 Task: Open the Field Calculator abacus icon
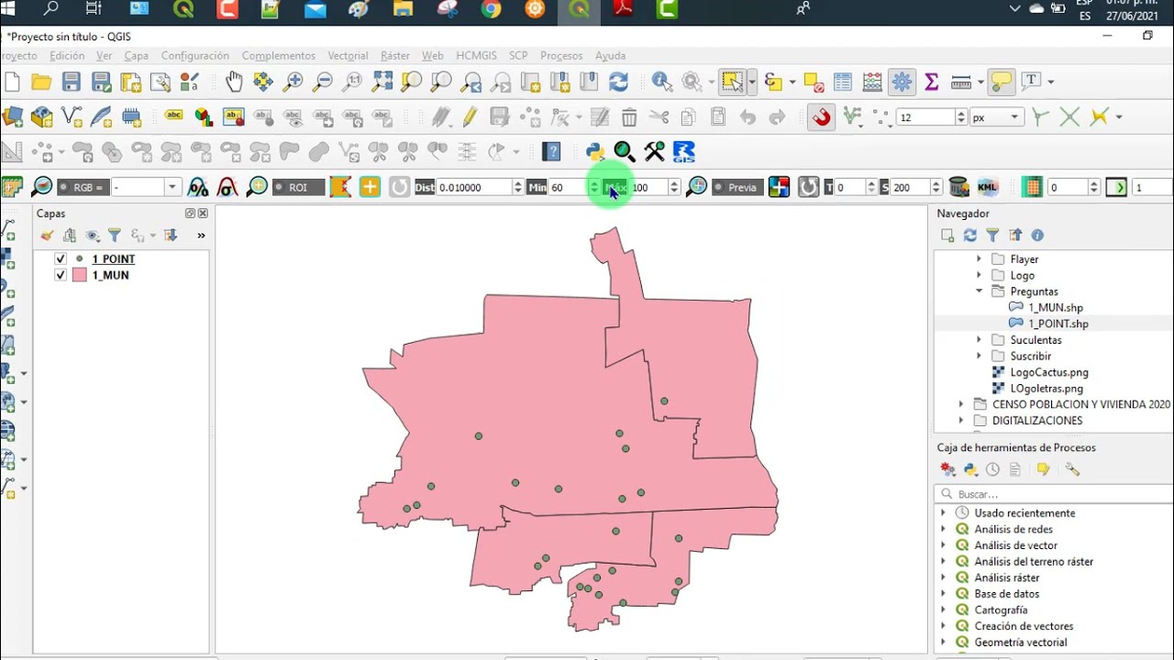tap(872, 82)
